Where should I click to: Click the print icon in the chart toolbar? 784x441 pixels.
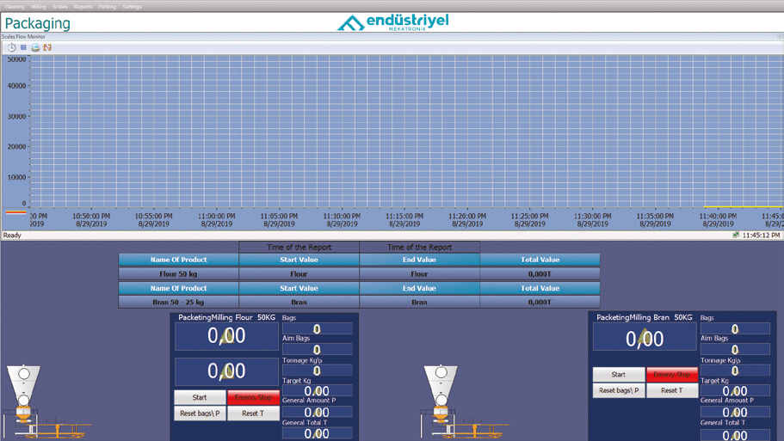click(x=35, y=47)
